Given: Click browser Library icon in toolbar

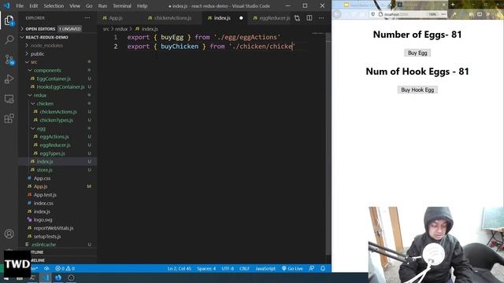Looking at the screenshot, I should pos(471,14).
